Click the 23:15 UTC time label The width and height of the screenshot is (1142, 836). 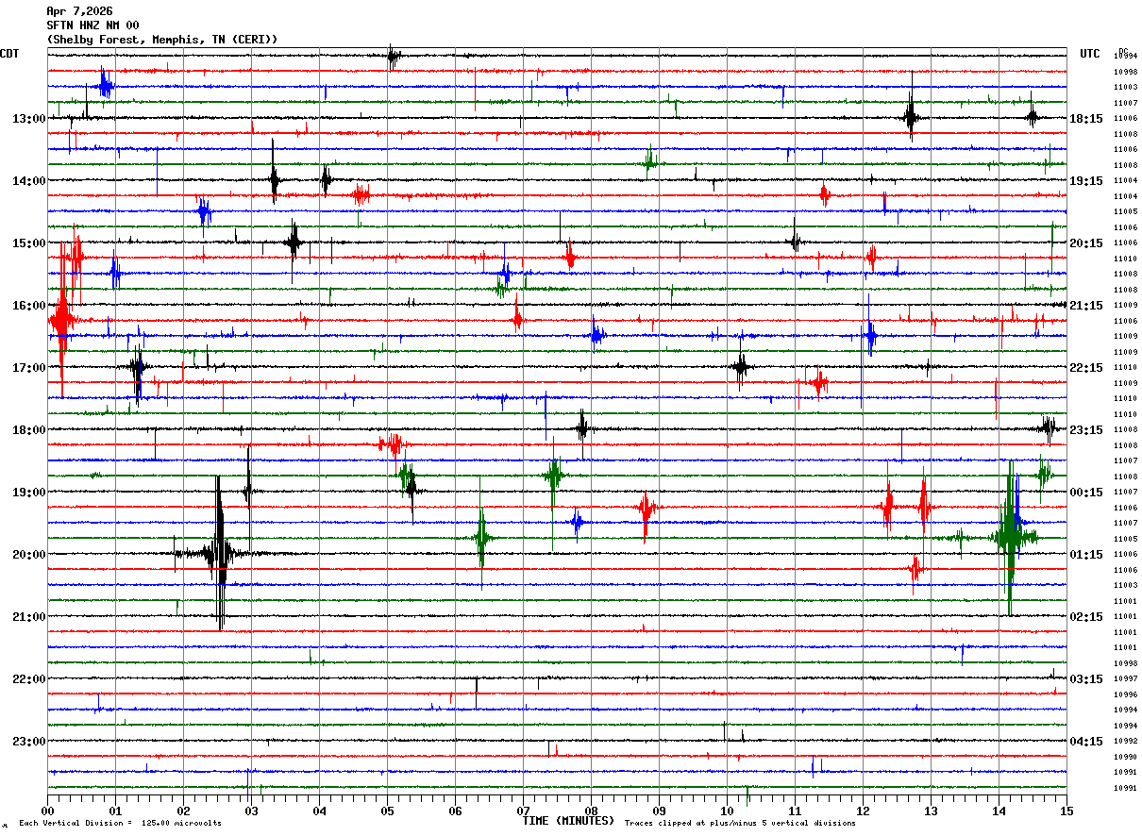coord(1086,429)
